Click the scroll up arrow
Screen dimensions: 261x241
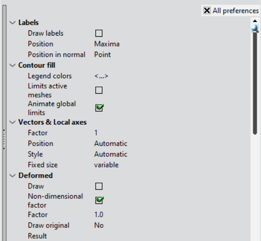pos(255,21)
